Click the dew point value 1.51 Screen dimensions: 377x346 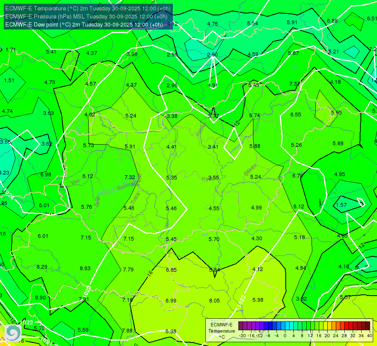point(9,80)
